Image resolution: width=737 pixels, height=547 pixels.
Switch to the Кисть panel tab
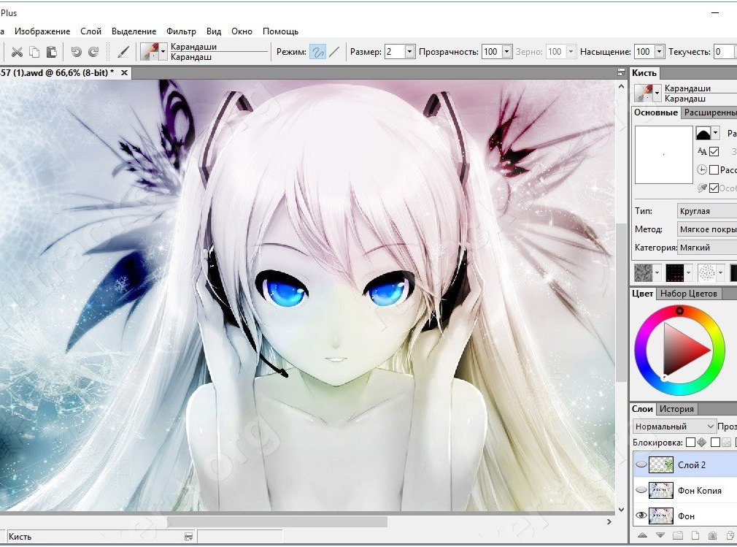(644, 73)
